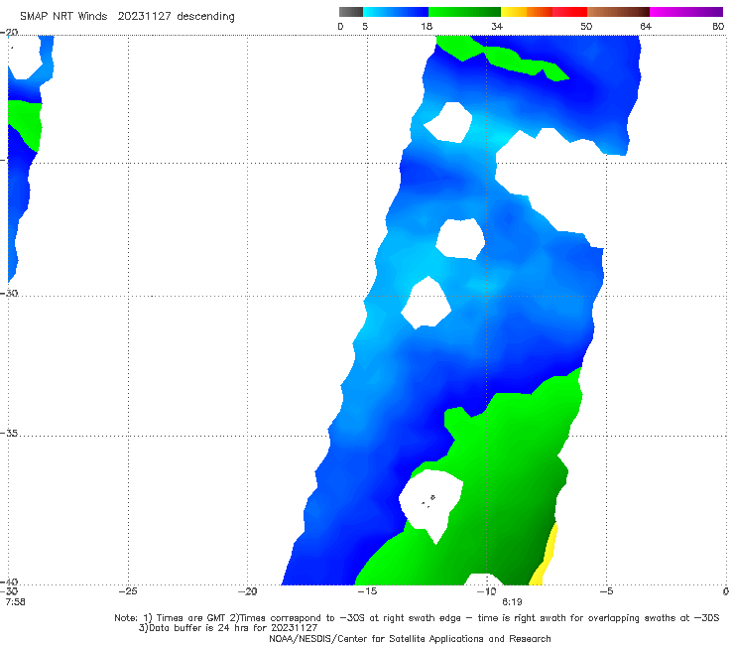Click the "-5" longitude axis label
Screen dimensions: 734x645
tap(606, 591)
